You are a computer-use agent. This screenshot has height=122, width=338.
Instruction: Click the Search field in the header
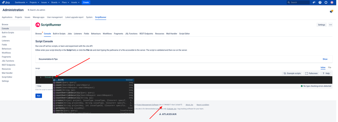pyautogui.click(x=298, y=2)
